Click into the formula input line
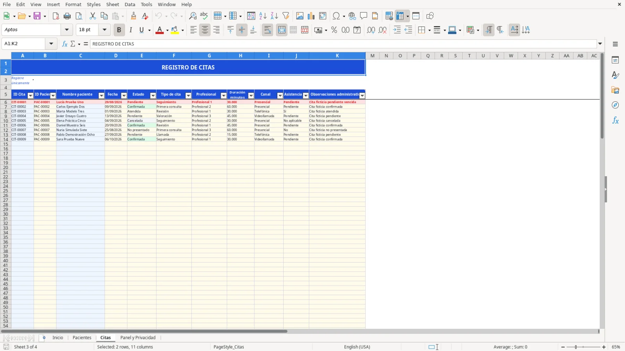625x351 pixels. coord(343,44)
